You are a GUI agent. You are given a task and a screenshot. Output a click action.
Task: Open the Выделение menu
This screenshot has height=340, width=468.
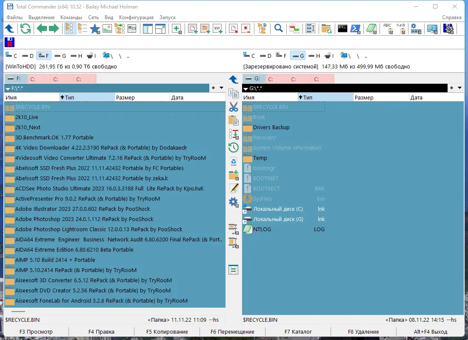coord(42,17)
